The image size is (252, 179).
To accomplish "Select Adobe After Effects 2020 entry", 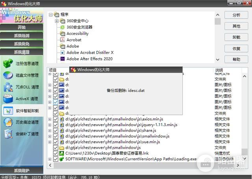I will click(x=89, y=59).
